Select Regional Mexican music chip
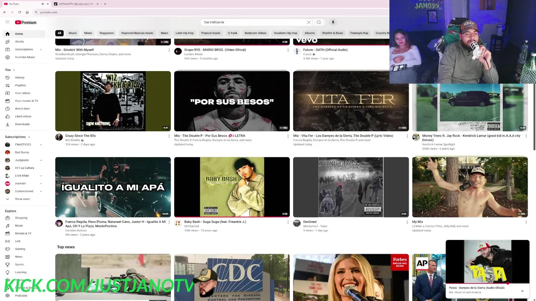The height and width of the screenshot is (301, 536). 137,33
